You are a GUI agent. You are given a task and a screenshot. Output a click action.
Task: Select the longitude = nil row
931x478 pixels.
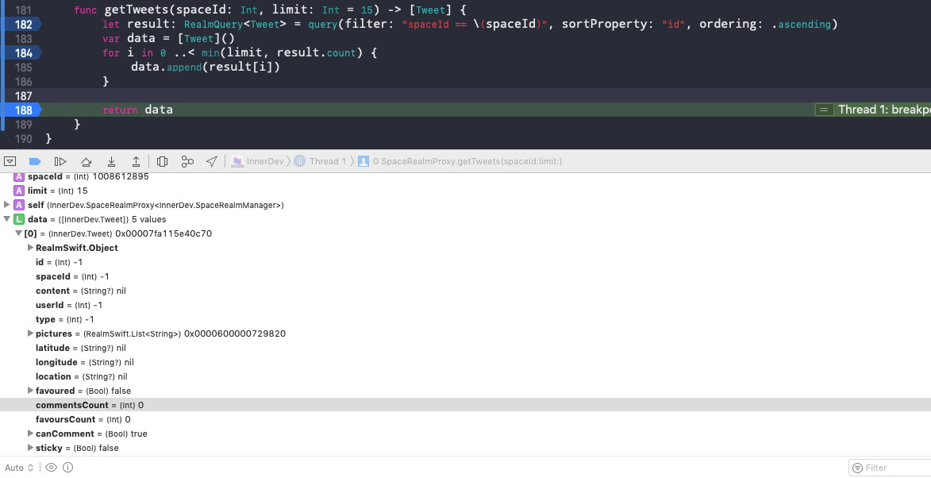465,361
